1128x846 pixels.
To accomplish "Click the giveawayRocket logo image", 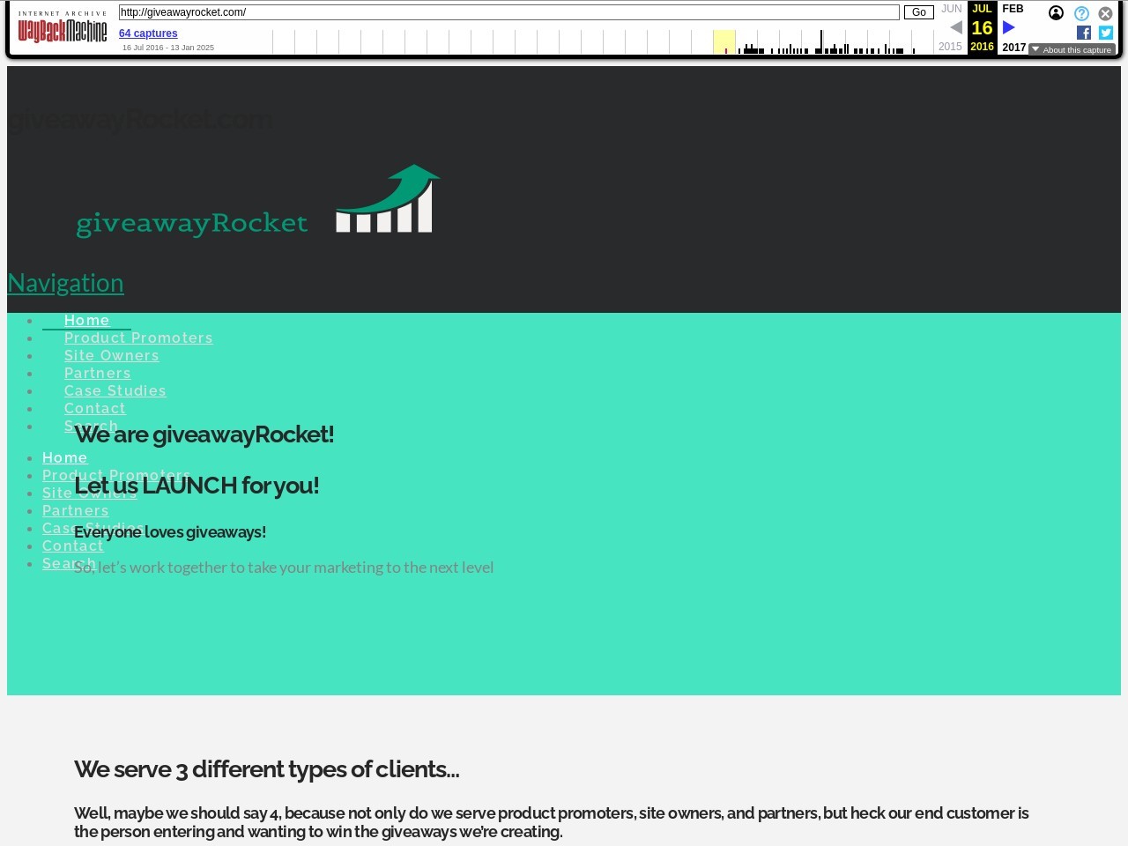I will click(x=258, y=202).
